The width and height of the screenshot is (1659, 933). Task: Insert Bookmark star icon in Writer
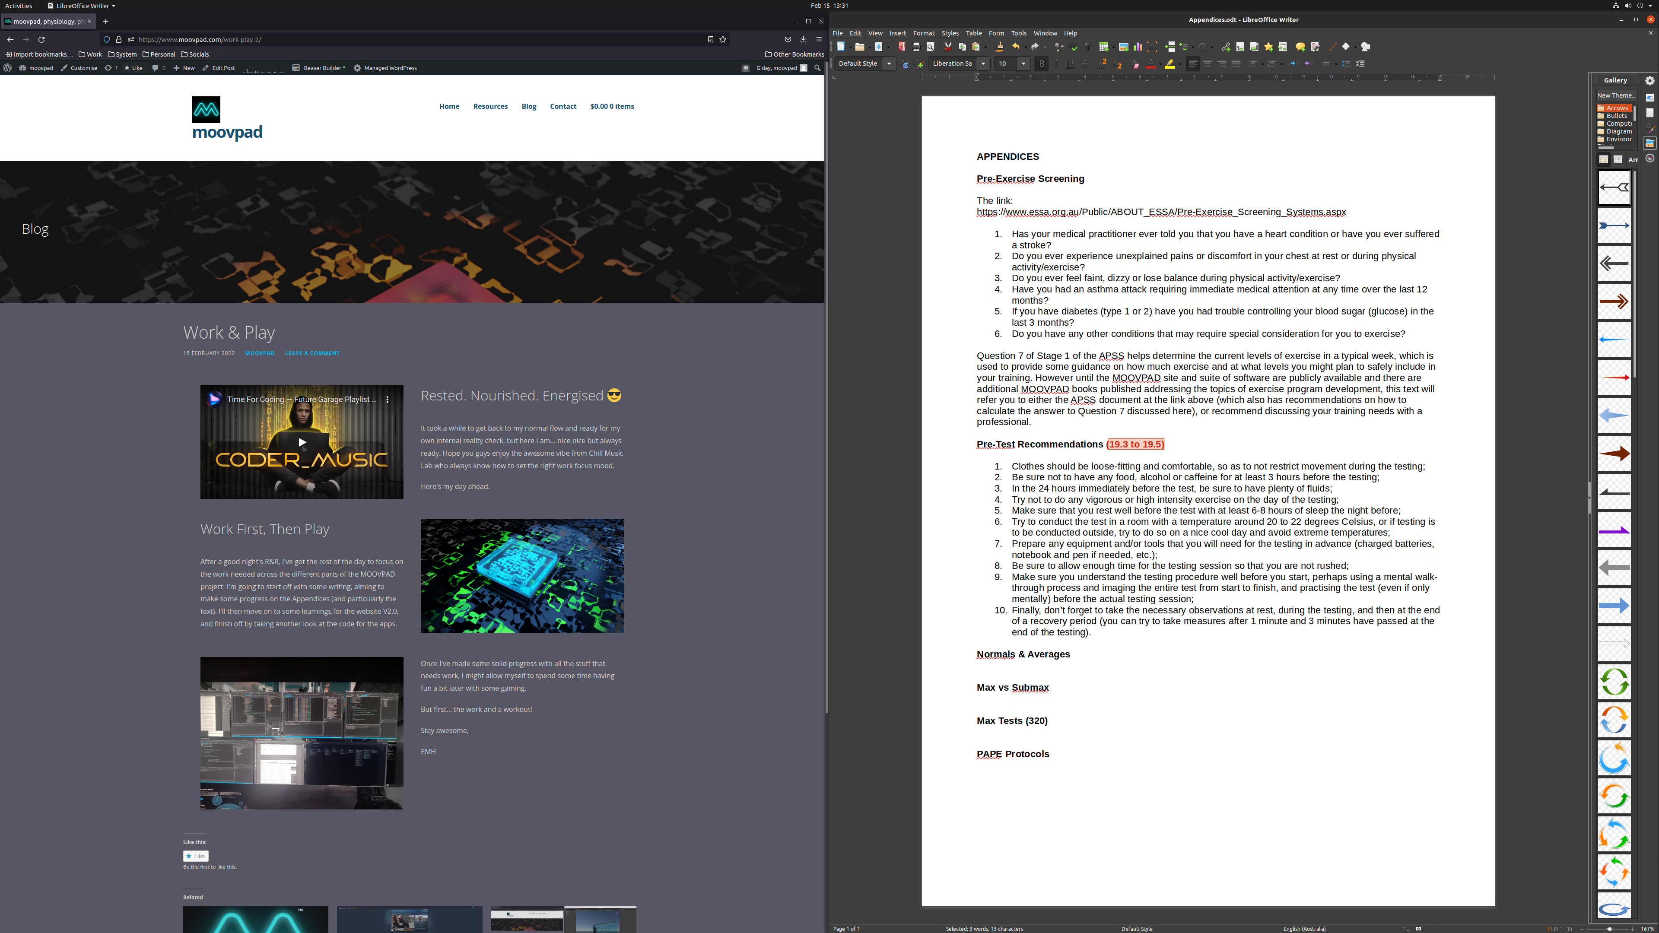1269,46
